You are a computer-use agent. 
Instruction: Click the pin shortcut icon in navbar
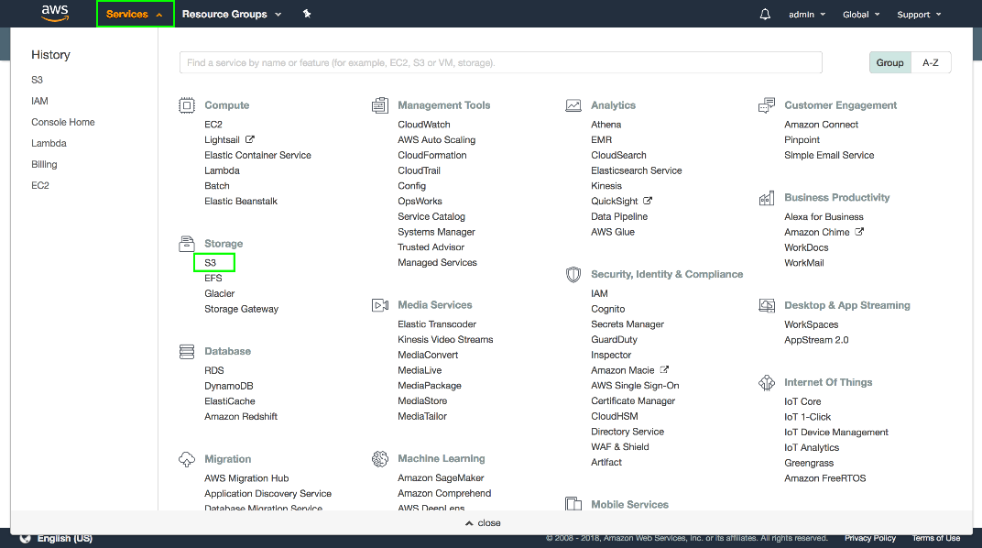(x=307, y=15)
